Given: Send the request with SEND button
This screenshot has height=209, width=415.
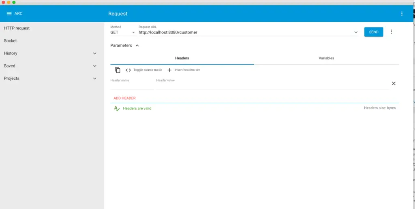Looking at the screenshot, I should pyautogui.click(x=373, y=32).
